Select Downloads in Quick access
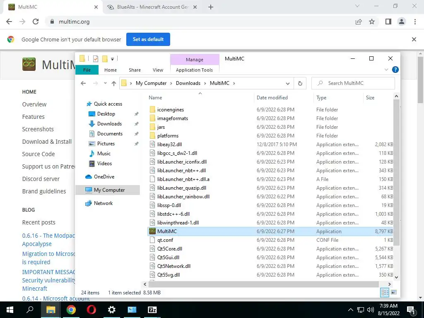The height and width of the screenshot is (318, 424). [109, 123]
